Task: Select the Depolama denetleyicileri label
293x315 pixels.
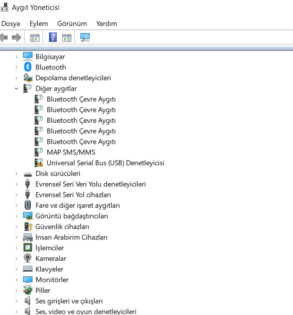Action: pyautogui.click(x=73, y=78)
